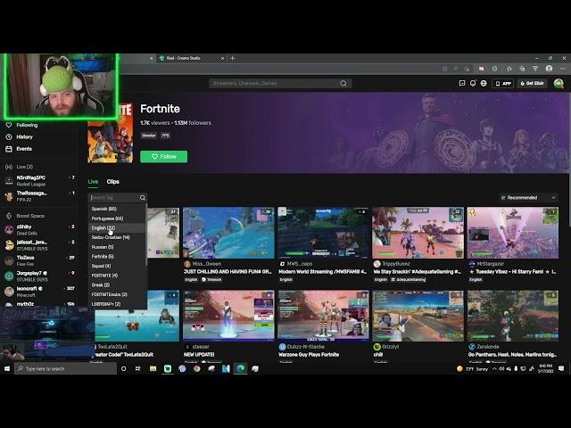Select Squad (4) tag option
The height and width of the screenshot is (428, 571).
pos(117,266)
